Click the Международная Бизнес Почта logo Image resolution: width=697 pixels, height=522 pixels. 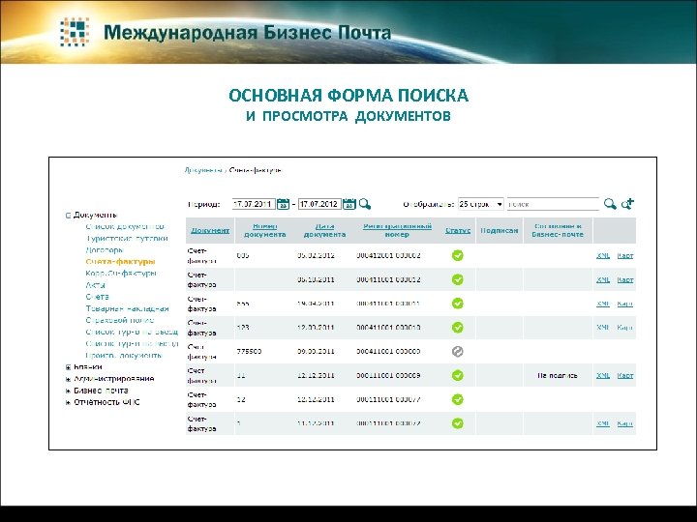pyautogui.click(x=226, y=33)
